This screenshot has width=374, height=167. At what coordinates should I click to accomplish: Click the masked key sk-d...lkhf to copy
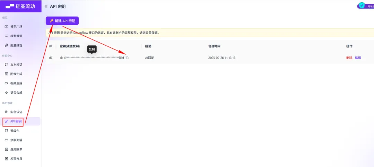pyautogui.click(x=92, y=58)
